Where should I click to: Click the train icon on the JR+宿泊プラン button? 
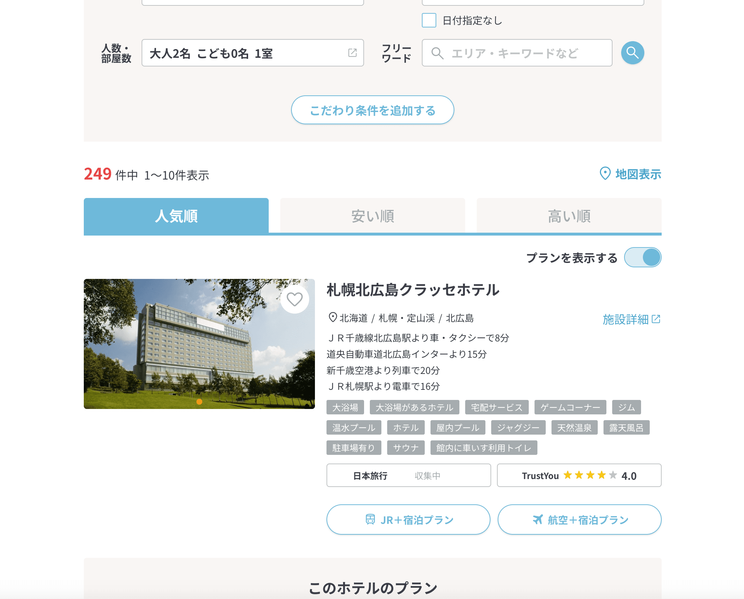(x=370, y=520)
